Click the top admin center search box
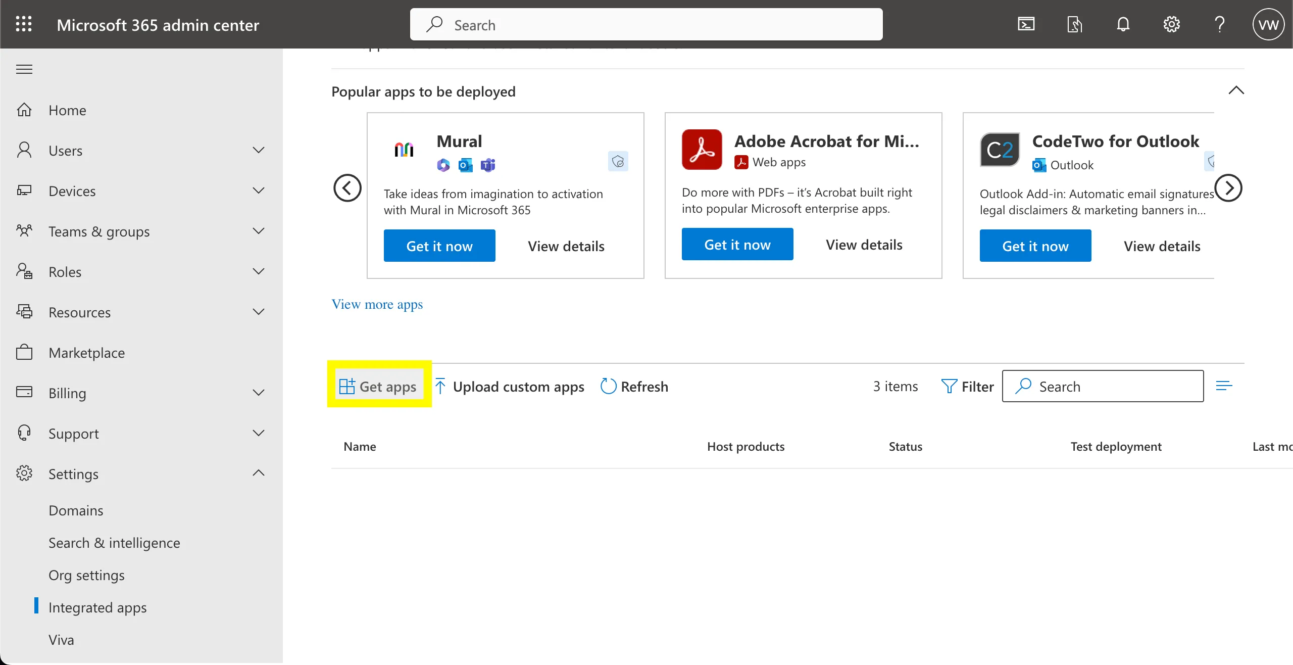This screenshot has height=665, width=1293. 646,24
